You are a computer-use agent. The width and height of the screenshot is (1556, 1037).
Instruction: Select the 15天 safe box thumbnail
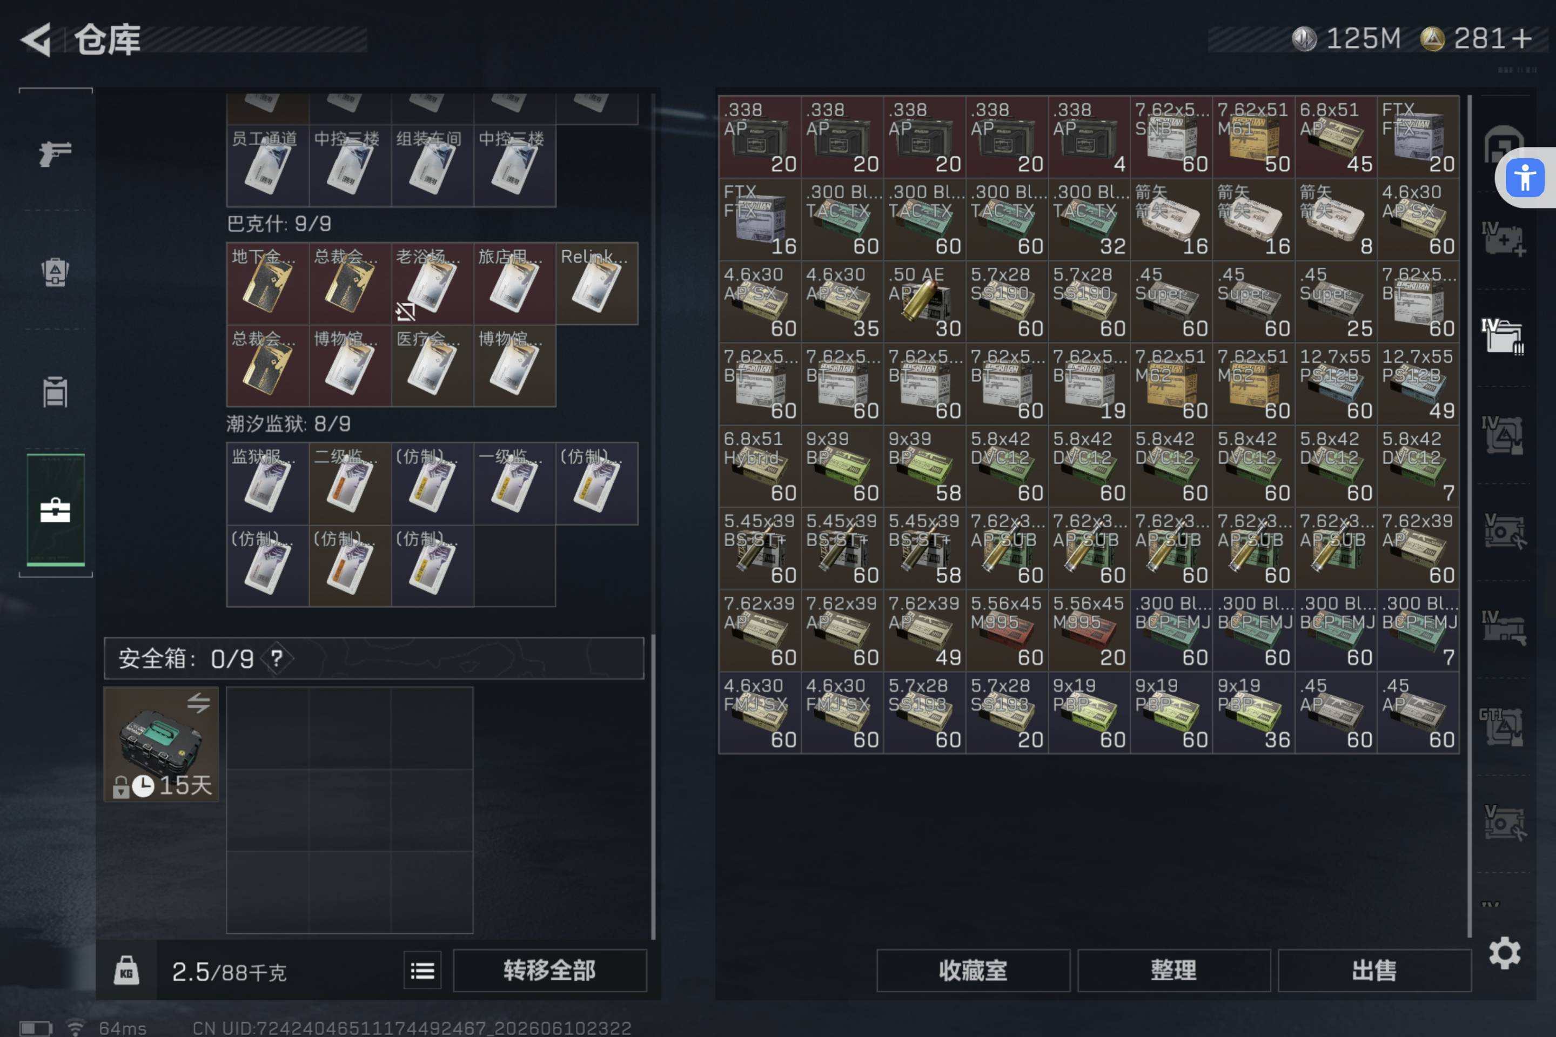pyautogui.click(x=162, y=744)
